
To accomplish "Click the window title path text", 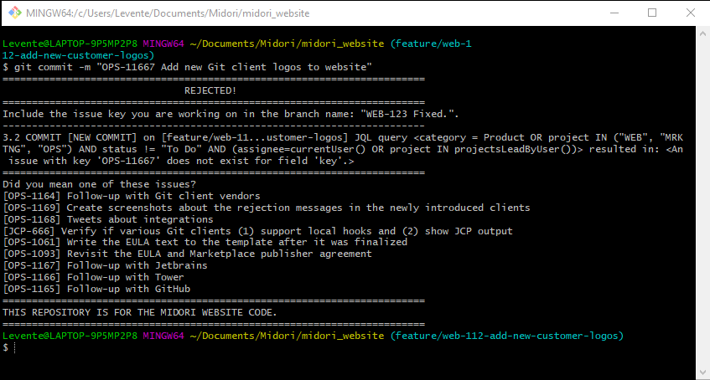I will [x=168, y=13].
